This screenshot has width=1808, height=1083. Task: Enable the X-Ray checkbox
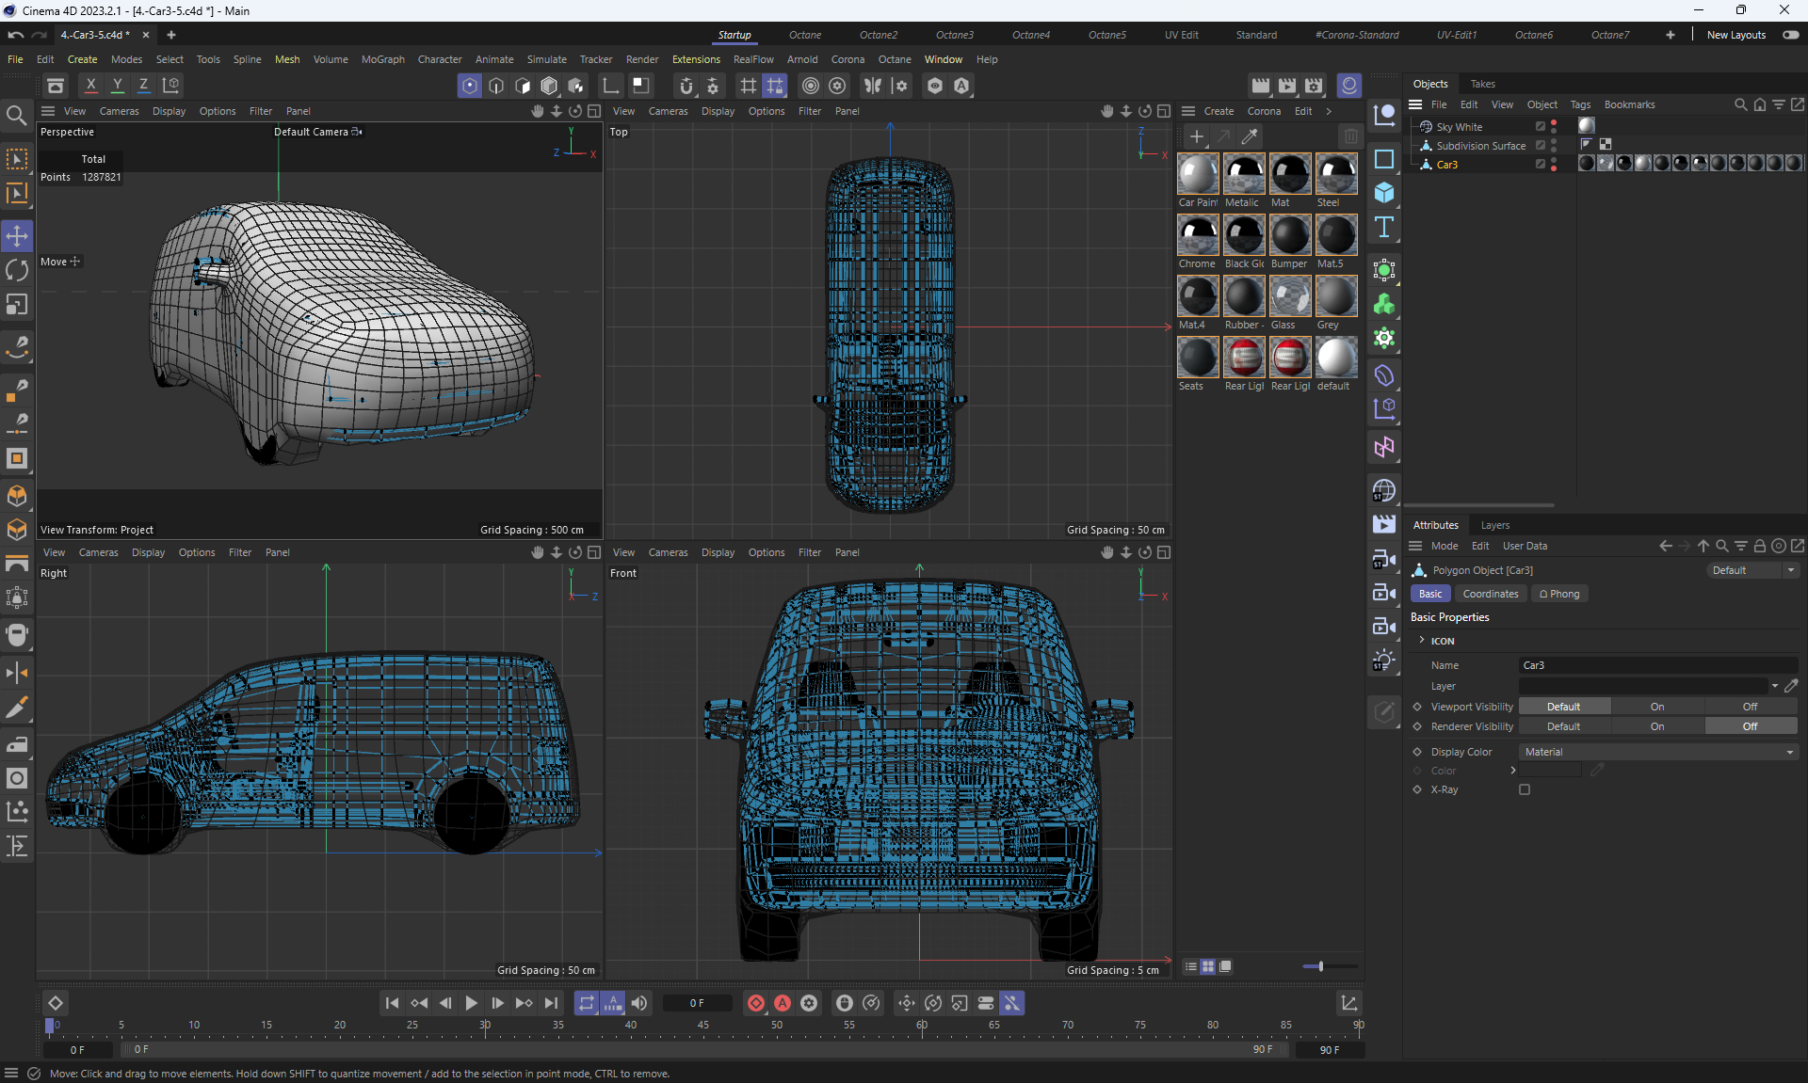click(x=1524, y=789)
